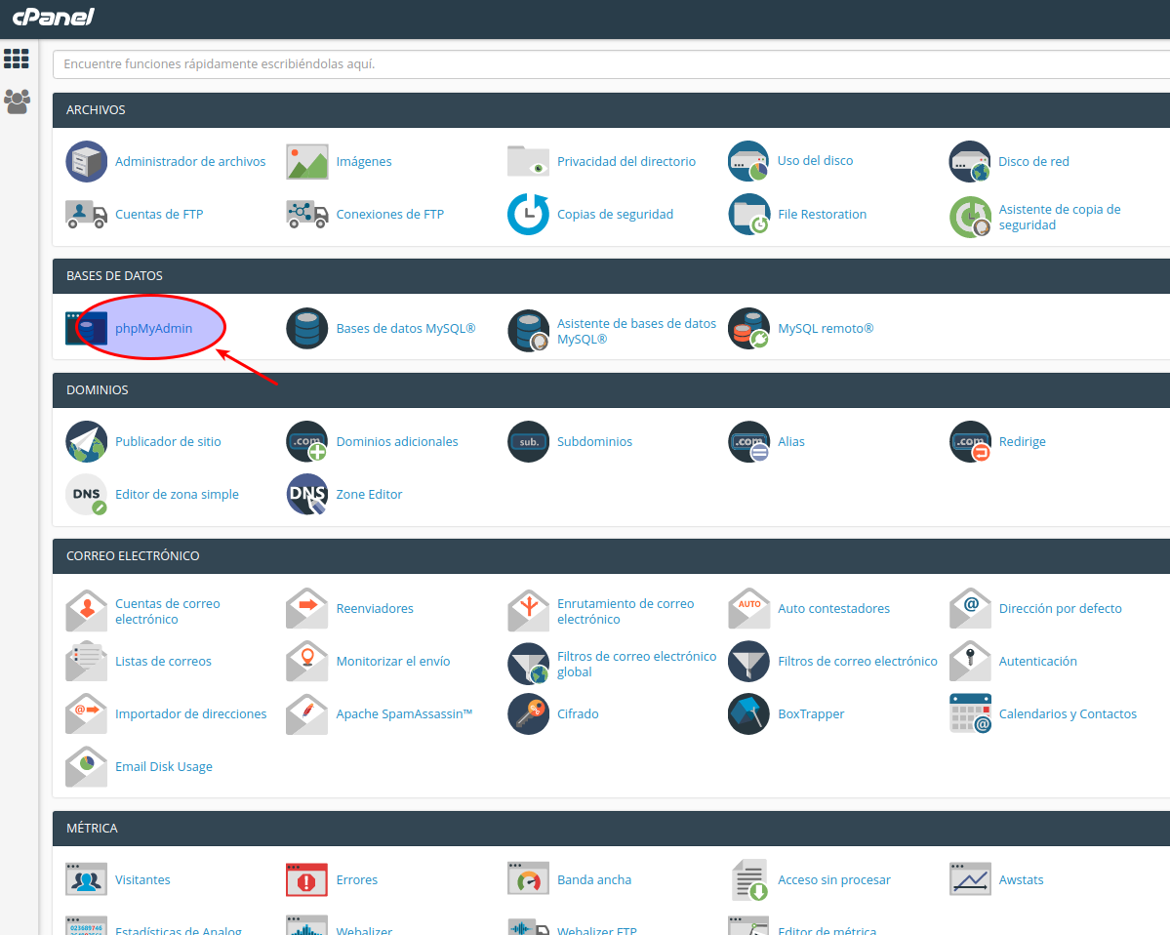Click the phpMyAdmin icon
Screen dimensions: 1170x935
(x=86, y=329)
